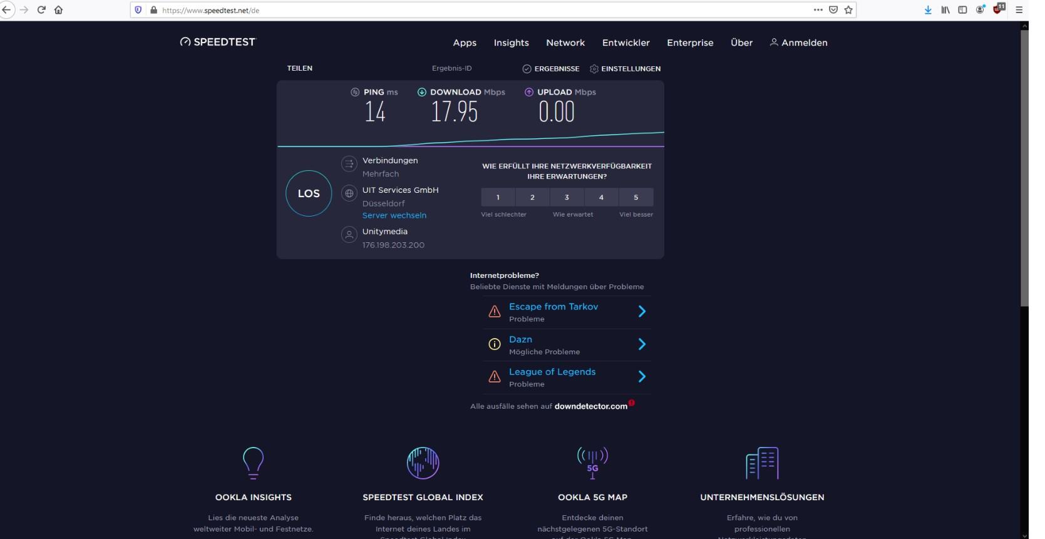The height and width of the screenshot is (539, 1045).
Task: Click the upload value 0.00
Action: 557,112
